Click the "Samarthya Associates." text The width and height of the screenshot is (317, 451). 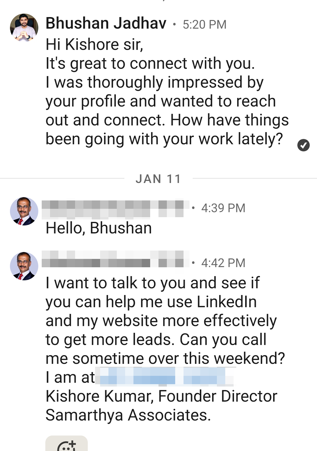click(128, 415)
